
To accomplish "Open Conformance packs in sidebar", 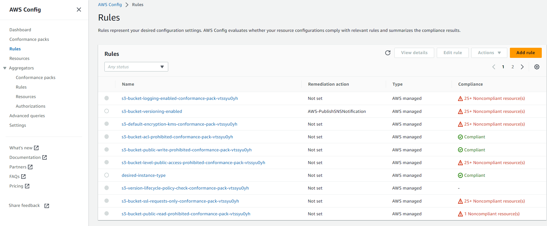I will 29,39.
